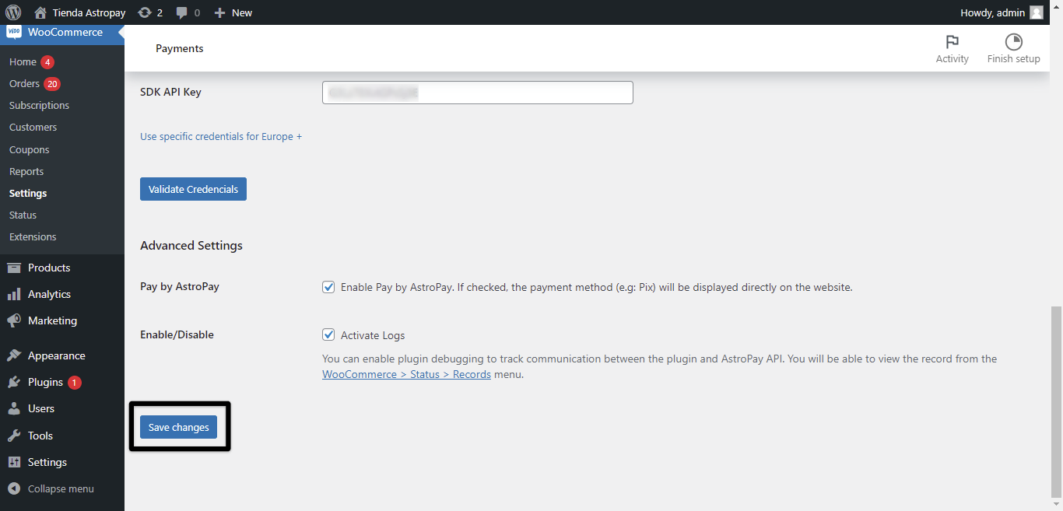This screenshot has height=511, width=1063.
Task: Click the Enable/Disable label
Action: (x=177, y=334)
